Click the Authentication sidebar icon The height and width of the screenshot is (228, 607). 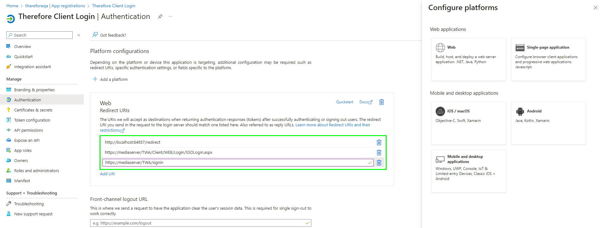pos(9,100)
